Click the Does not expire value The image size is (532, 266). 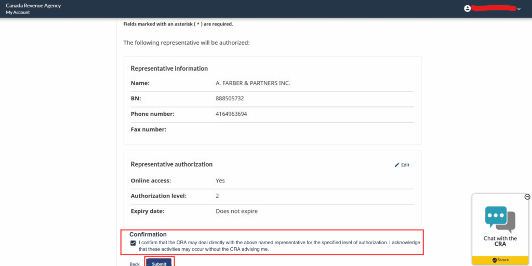(x=236, y=211)
